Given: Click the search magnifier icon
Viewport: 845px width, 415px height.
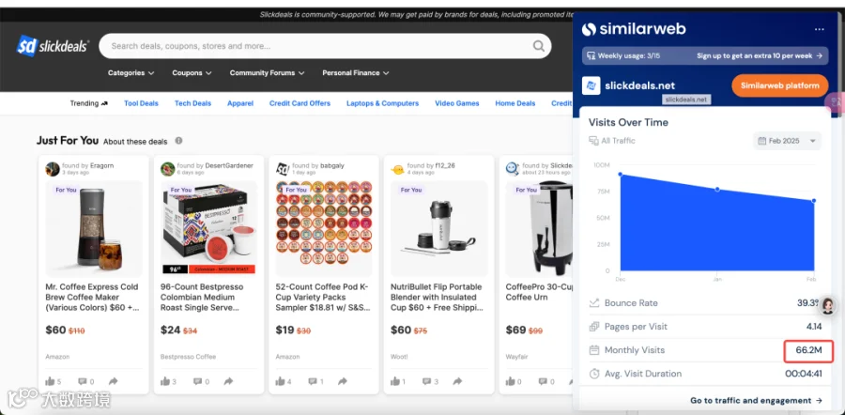Looking at the screenshot, I should (538, 46).
